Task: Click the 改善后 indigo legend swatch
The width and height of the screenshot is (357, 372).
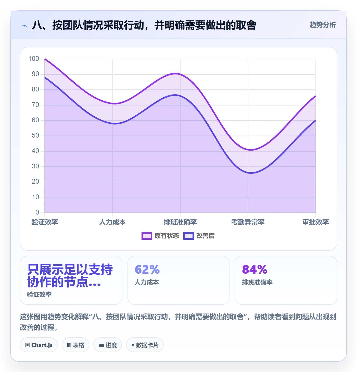Action: click(189, 236)
